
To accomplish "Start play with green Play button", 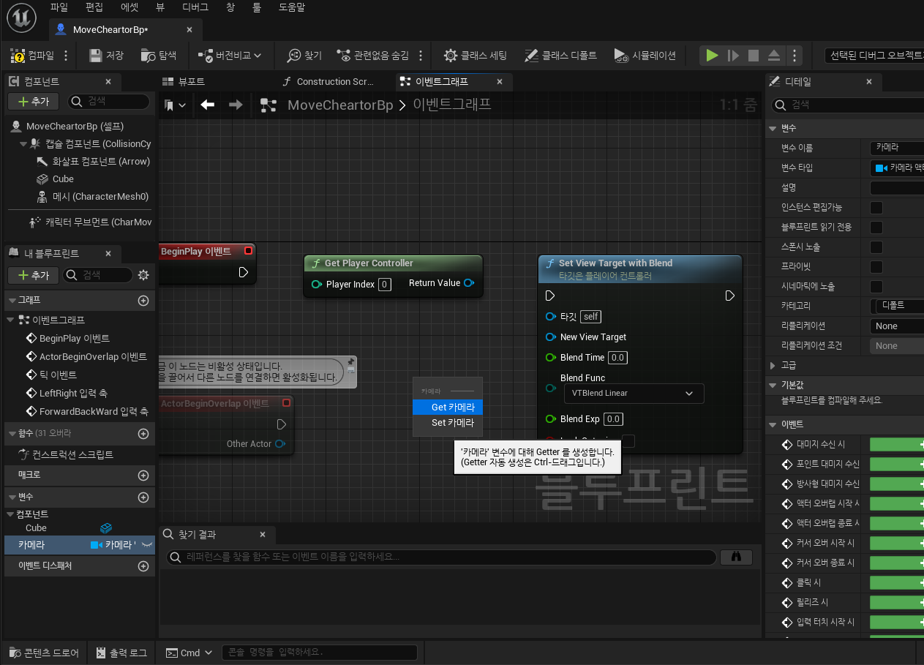I will click(x=712, y=56).
